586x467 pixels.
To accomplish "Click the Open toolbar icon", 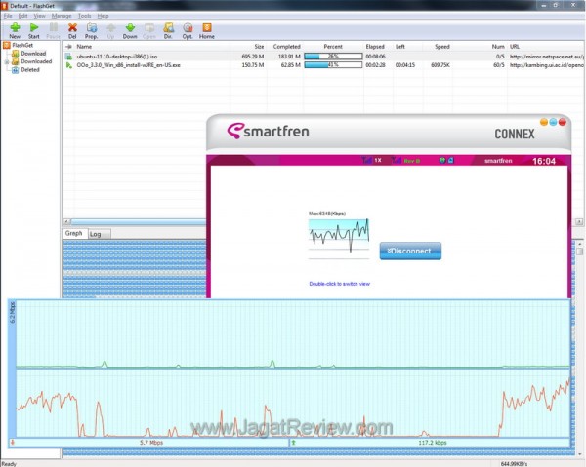I will [149, 27].
